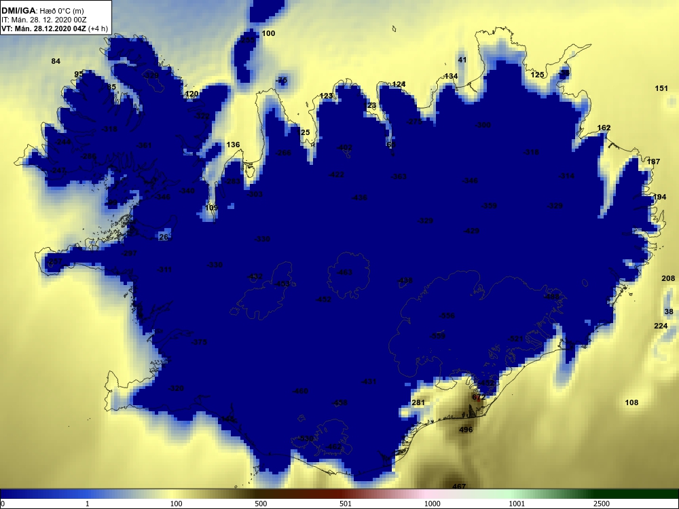This screenshot has height=509, width=679.
Task: Click the '-297' value on the map
Action: (x=129, y=253)
